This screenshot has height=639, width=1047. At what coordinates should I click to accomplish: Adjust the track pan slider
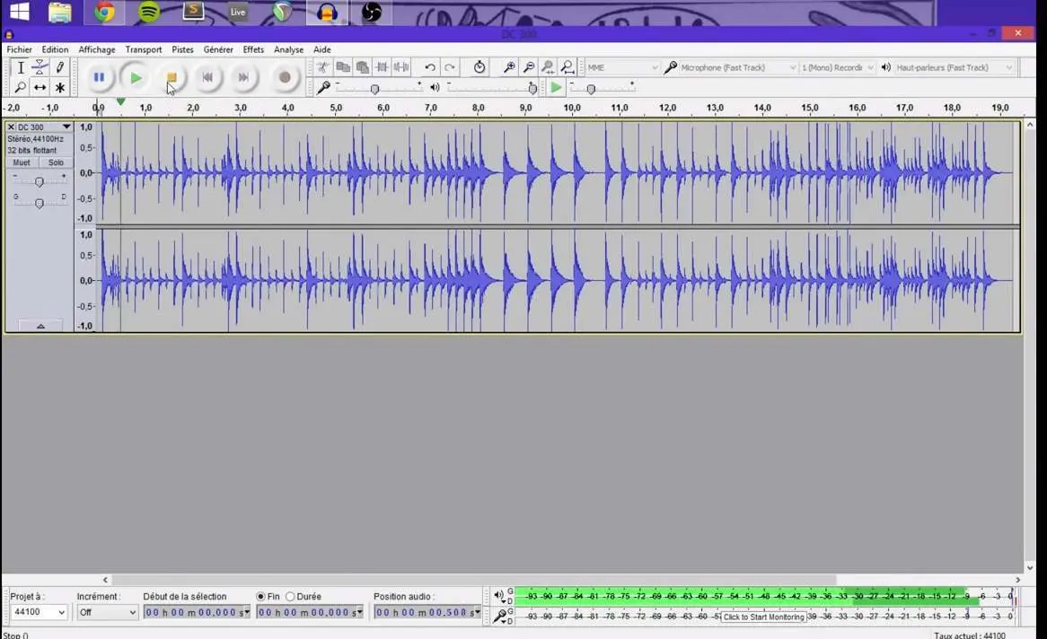click(x=39, y=204)
